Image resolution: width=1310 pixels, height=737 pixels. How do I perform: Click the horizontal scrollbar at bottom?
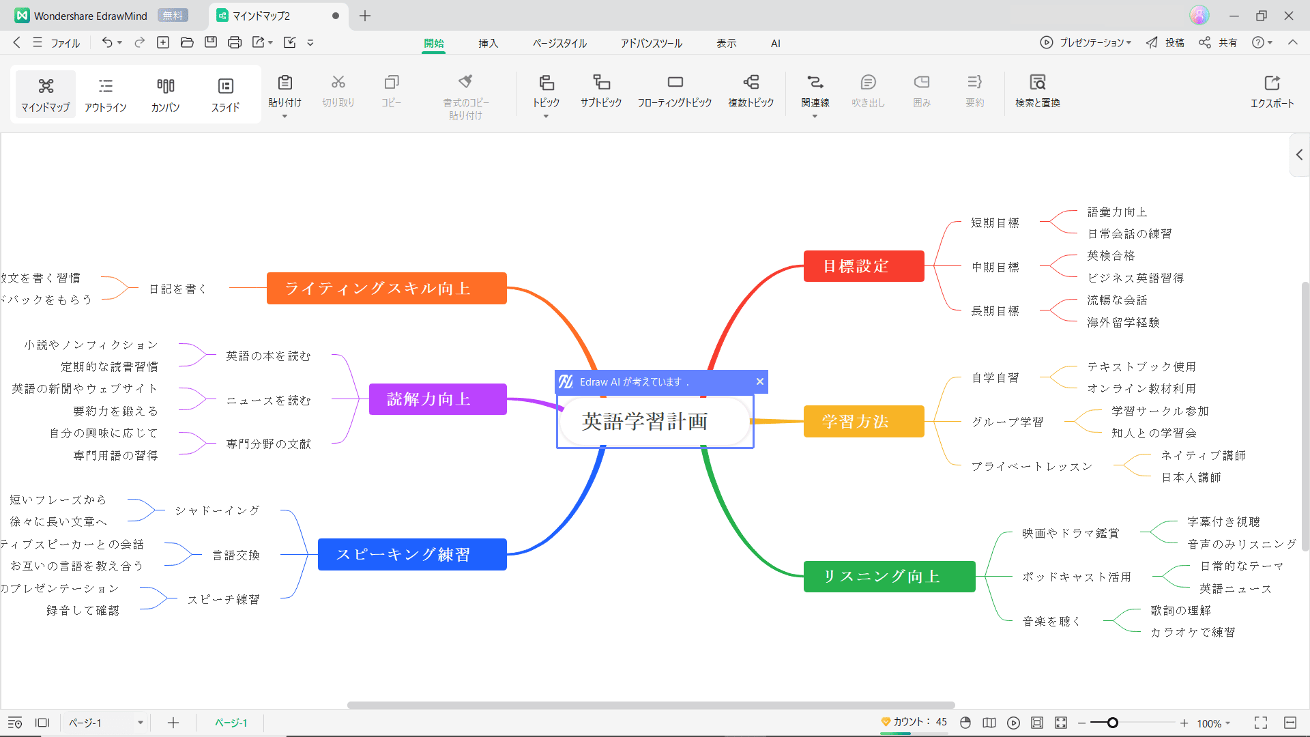tap(651, 705)
